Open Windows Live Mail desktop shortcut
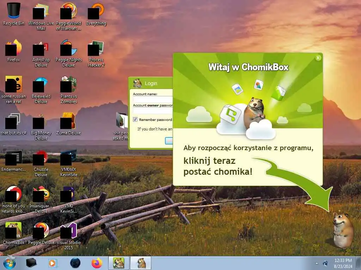This screenshot has width=361, height=270. point(41,16)
